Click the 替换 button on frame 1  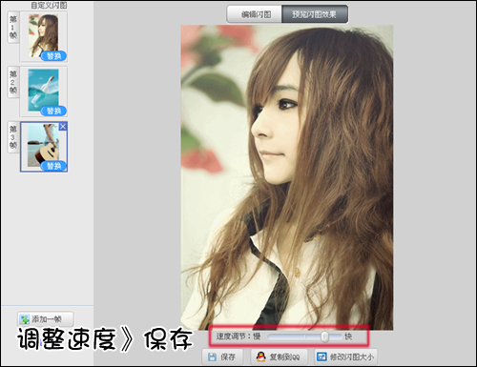click(53, 56)
